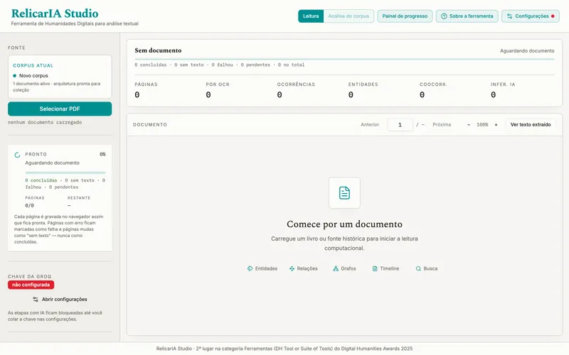
Task: Click the RelicarIA Studio logo title
Action: point(55,13)
